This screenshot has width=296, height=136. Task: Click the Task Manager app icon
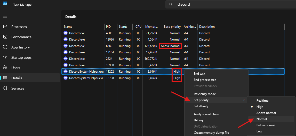tap(5, 3)
